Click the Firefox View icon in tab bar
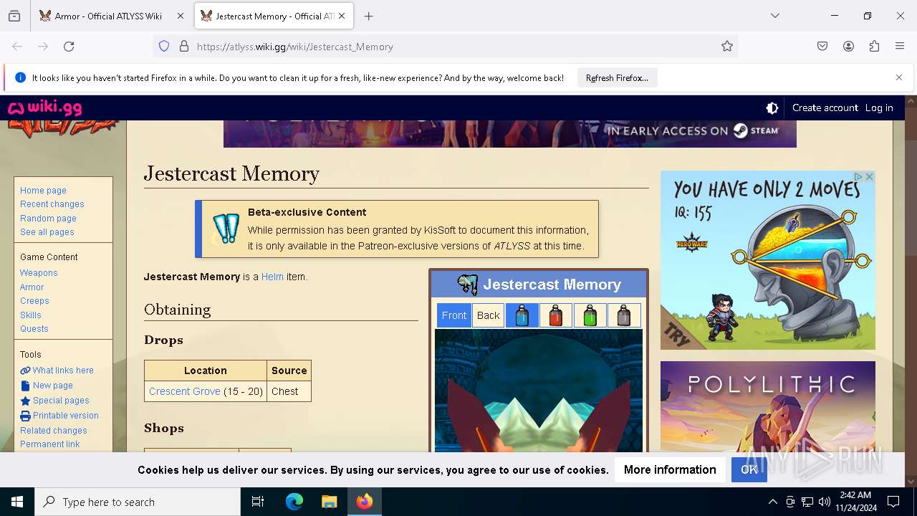 [x=14, y=16]
